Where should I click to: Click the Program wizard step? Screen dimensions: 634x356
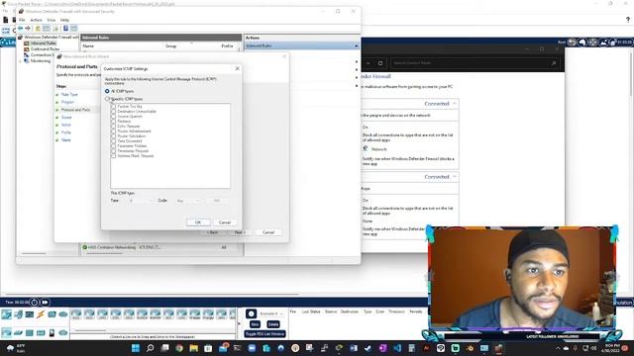click(x=67, y=102)
